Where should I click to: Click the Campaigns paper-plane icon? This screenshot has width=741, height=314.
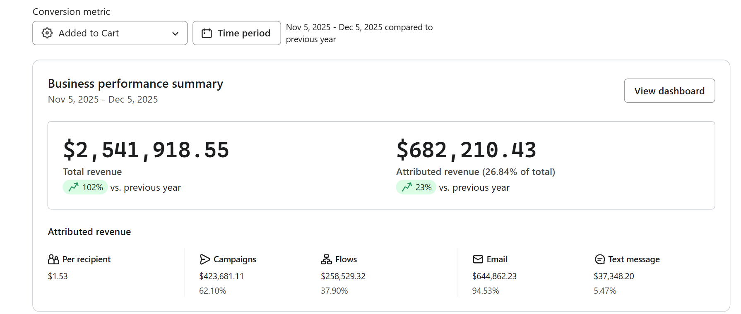204,259
